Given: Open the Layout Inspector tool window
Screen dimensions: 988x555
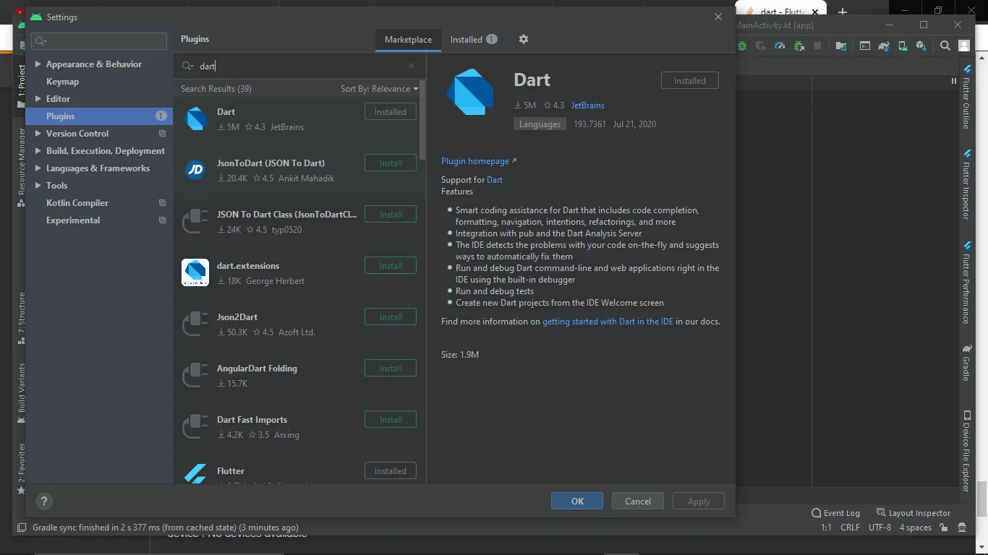Looking at the screenshot, I should [914, 513].
